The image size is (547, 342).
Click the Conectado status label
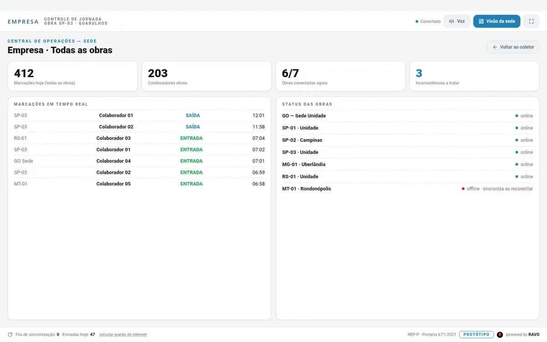coord(430,21)
